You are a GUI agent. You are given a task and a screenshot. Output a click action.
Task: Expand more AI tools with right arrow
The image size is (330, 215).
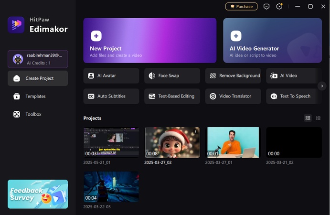pos(322,86)
